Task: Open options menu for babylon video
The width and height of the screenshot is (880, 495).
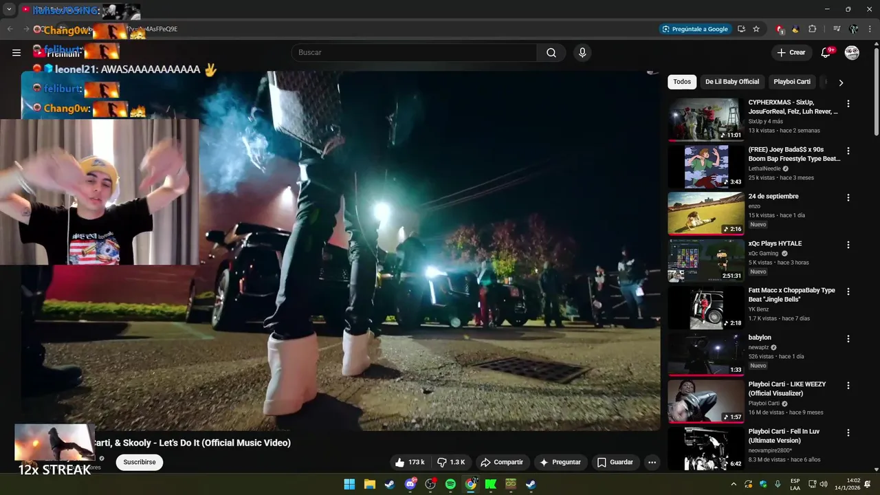Action: (x=848, y=338)
